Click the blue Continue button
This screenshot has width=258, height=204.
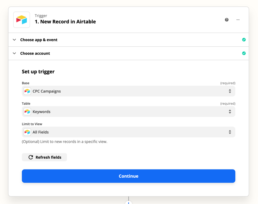click(x=128, y=176)
